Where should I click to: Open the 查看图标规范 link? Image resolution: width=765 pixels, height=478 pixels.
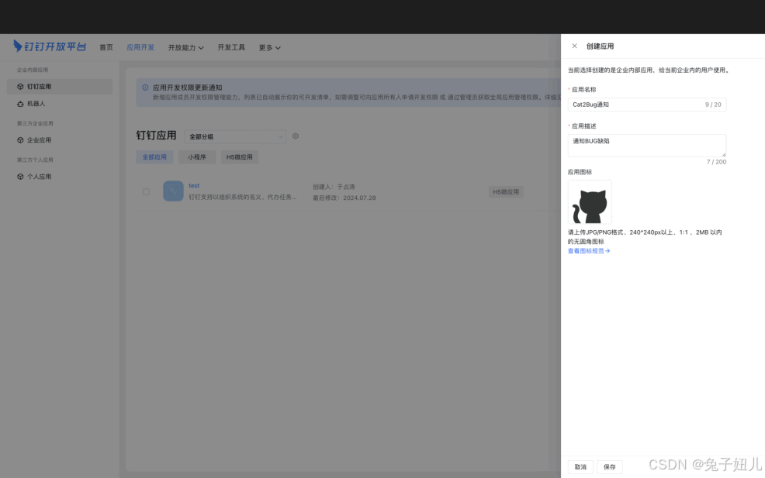coord(587,250)
